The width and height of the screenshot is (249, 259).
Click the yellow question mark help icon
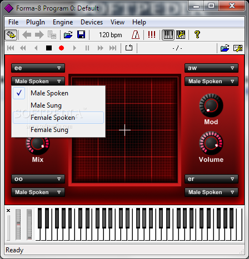coord(197,34)
